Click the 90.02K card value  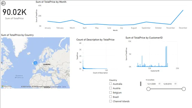tap(14, 12)
